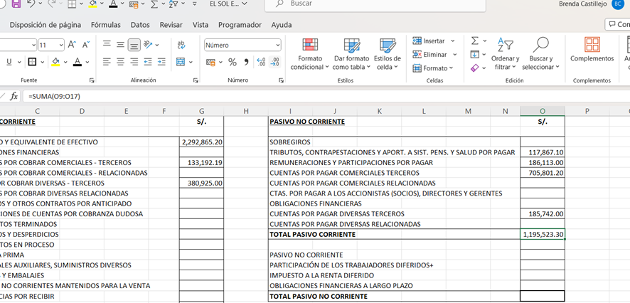This screenshot has height=303, width=630.
Task: Apply font color from the quick access toolbar
Action: tap(113, 4)
